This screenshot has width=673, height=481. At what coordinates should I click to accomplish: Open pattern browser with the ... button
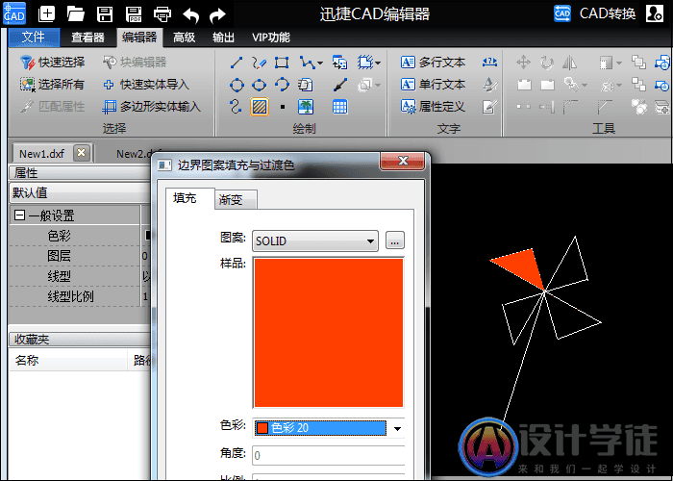[x=395, y=240]
